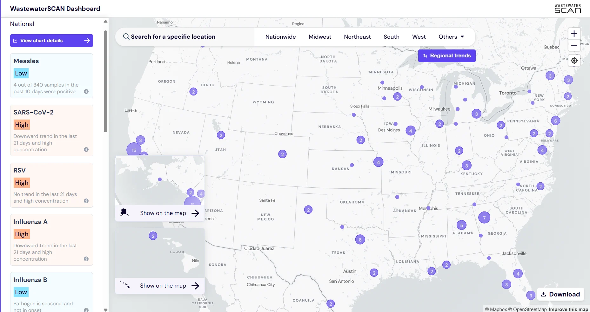Image resolution: width=590 pixels, height=312 pixels.
Task: Click Show on the map for Alaska
Action: click(x=163, y=213)
